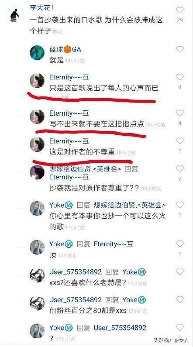
Task: Open the first User_575354892 username
Action: tap(76, 272)
